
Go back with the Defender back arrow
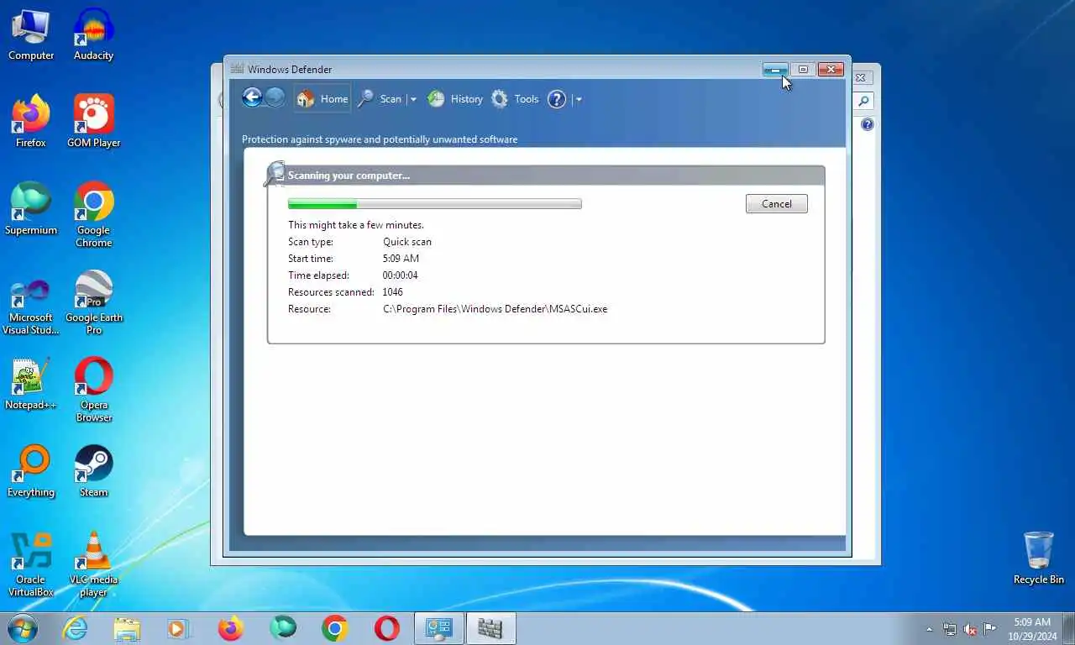click(x=252, y=97)
